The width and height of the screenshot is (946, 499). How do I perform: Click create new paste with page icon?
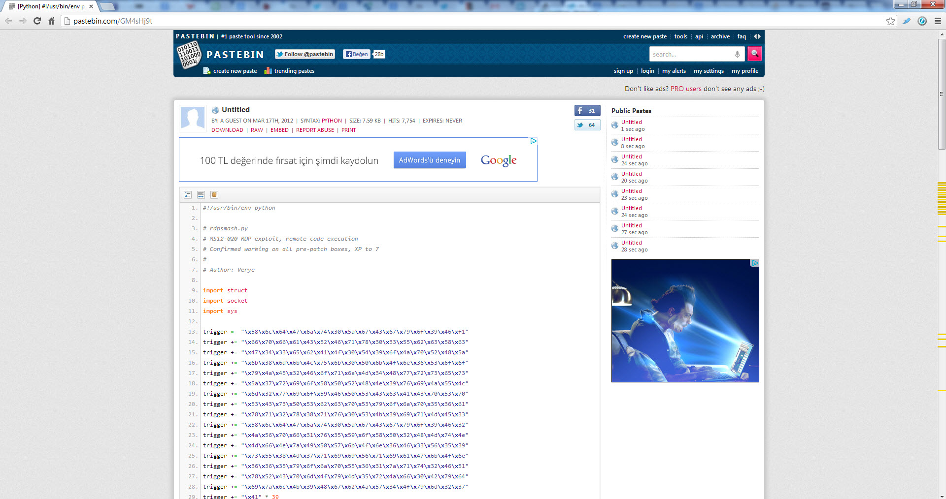230,71
